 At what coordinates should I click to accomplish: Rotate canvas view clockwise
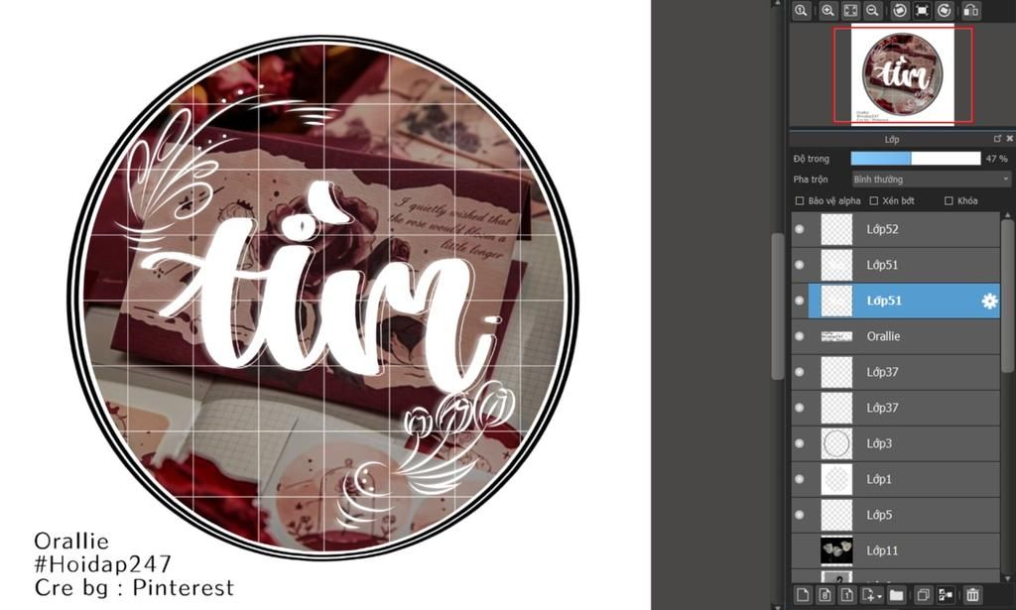click(945, 10)
